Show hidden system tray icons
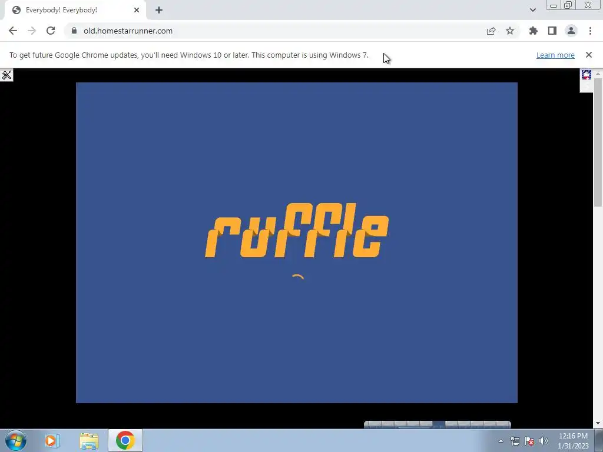The width and height of the screenshot is (603, 452). tap(501, 441)
